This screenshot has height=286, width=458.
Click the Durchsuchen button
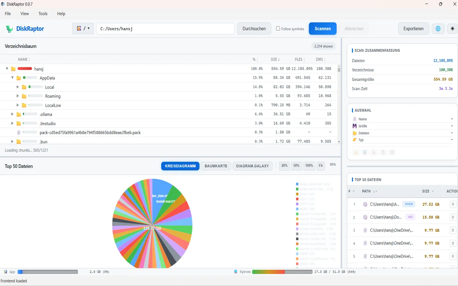(254, 29)
